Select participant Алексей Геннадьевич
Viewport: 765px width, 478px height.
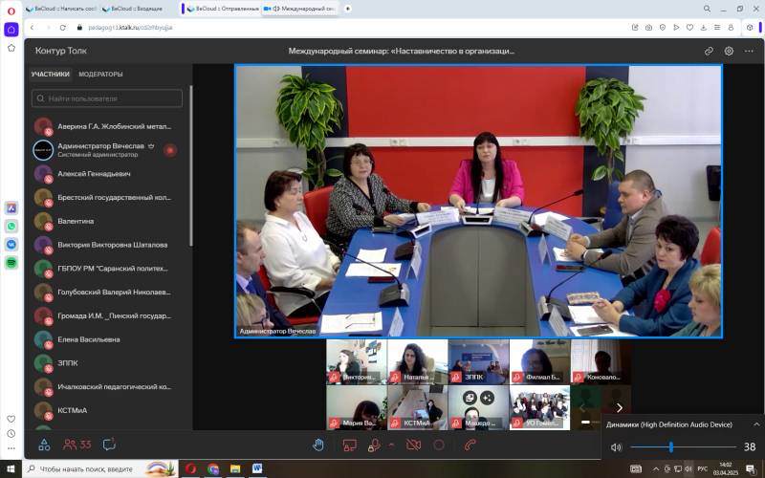(x=107, y=174)
